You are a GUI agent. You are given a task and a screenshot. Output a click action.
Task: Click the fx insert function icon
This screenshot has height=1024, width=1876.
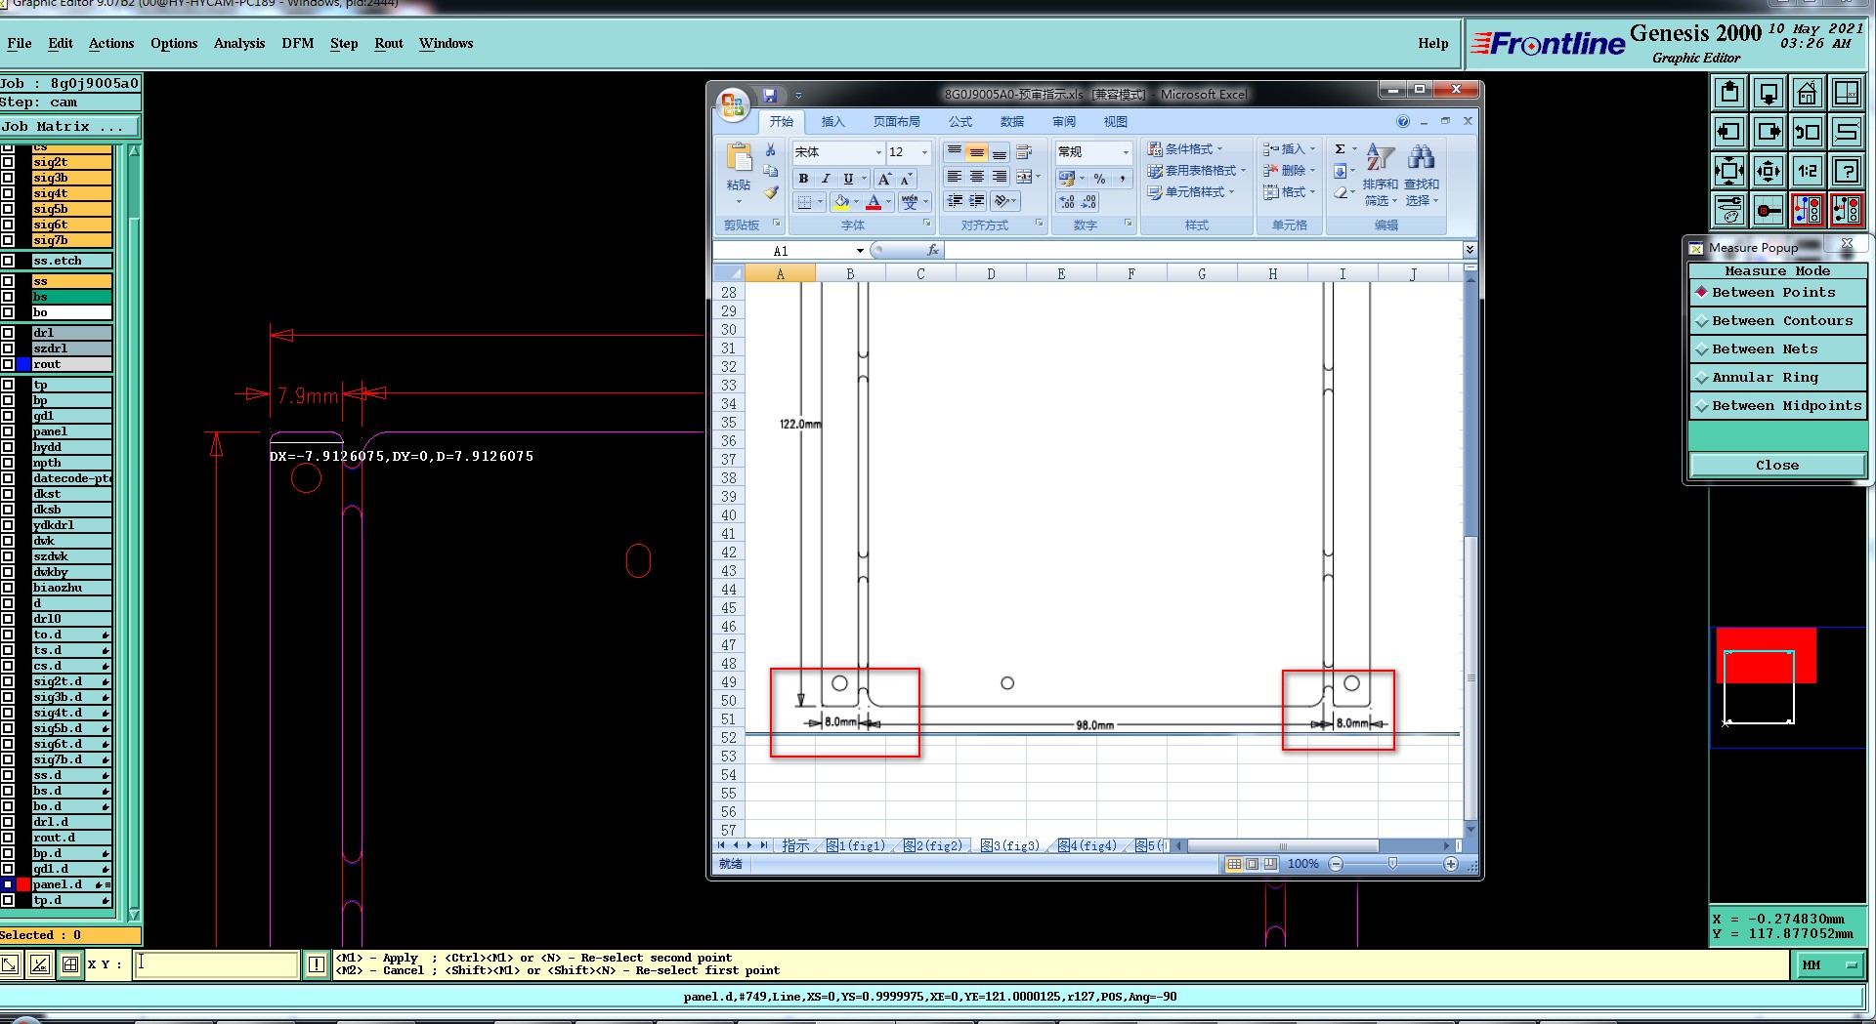click(x=932, y=251)
